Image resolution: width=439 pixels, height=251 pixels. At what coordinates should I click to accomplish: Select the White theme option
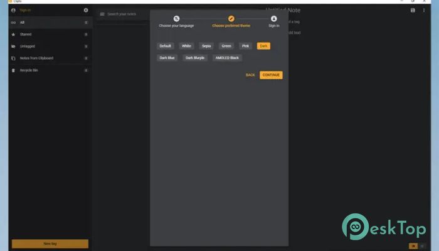(x=186, y=46)
